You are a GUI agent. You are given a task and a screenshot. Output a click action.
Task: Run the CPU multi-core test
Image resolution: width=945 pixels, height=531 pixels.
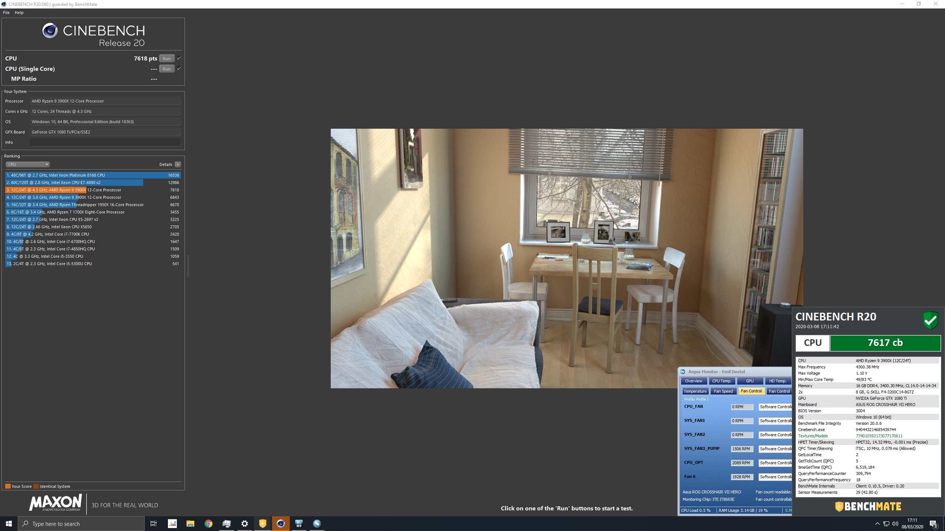click(x=166, y=58)
